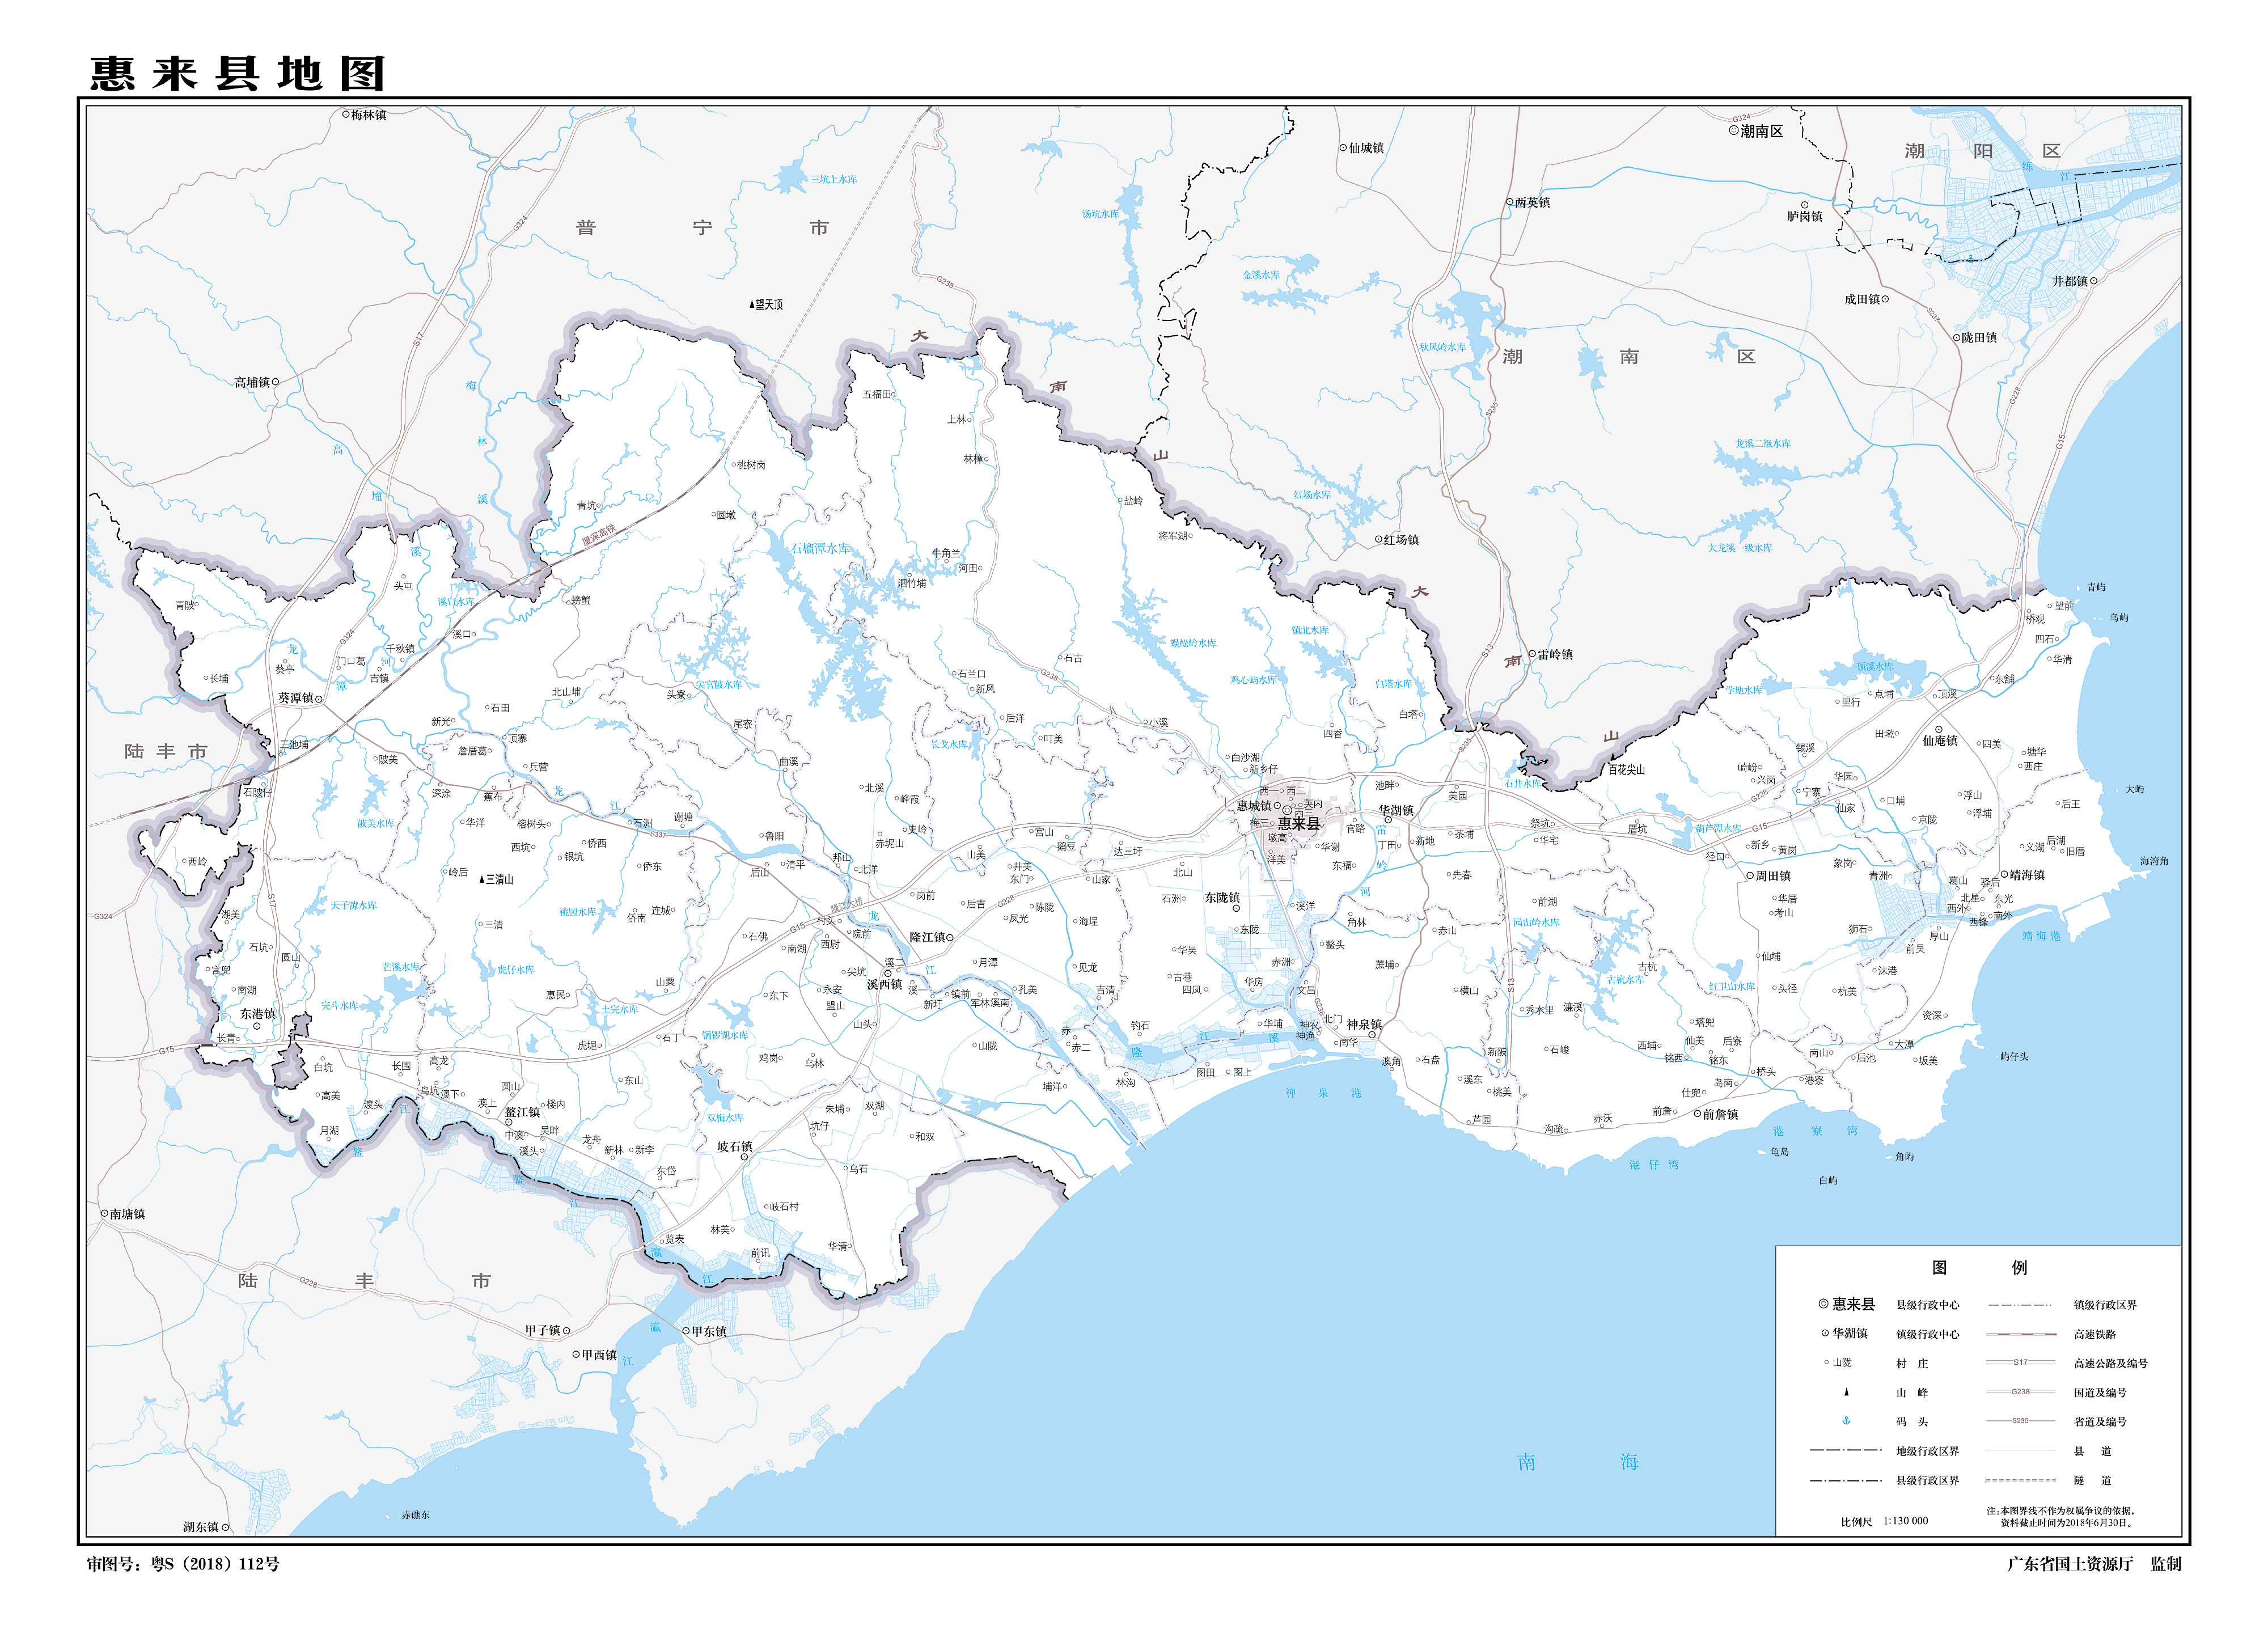Click the 神泉镇 town label
2268x1642 pixels.
(x=1363, y=1024)
